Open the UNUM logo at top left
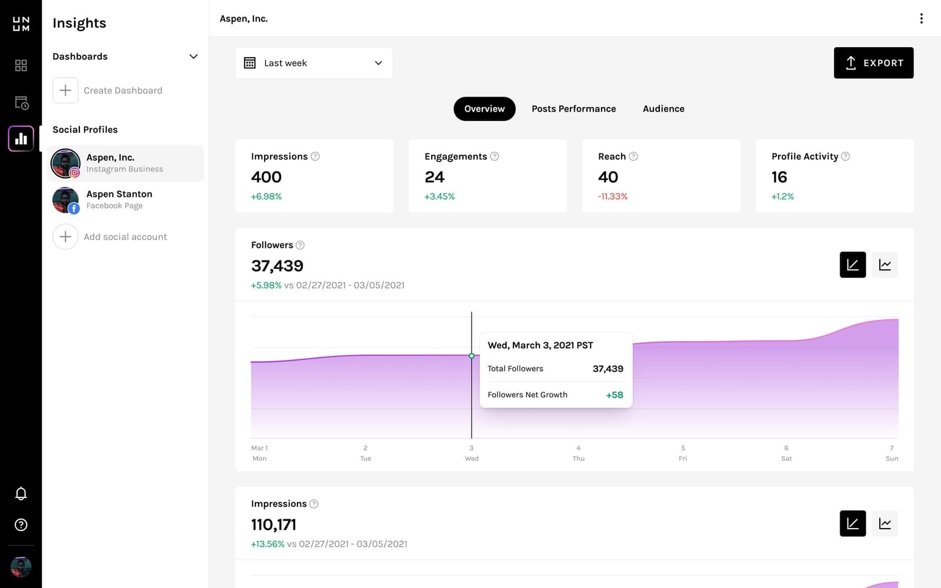Viewport: 941px width, 588px height. coord(21,22)
